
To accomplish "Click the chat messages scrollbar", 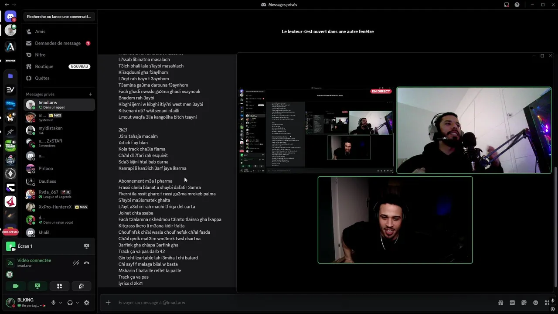I will pyautogui.click(x=556, y=227).
